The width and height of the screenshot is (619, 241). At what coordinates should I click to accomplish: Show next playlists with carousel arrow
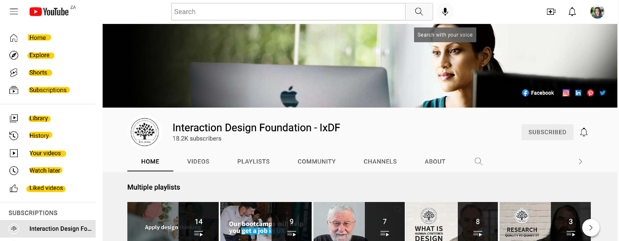(591, 228)
